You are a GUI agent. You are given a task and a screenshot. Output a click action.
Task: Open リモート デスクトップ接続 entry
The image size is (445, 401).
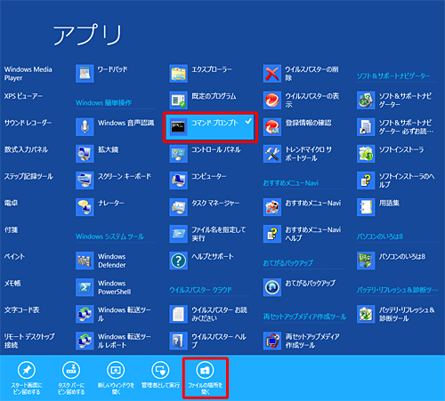[x=29, y=341]
